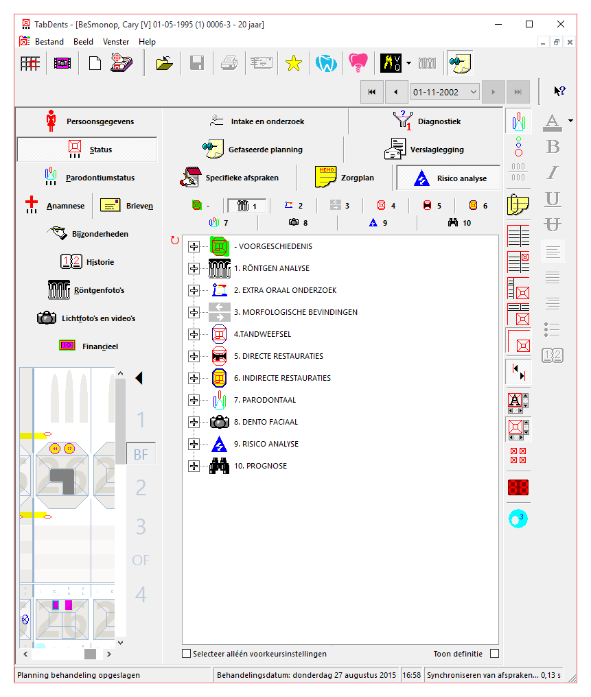Screen dimensions: 591x697
Task: Expand 5. DIRECTE RESTAURATIES node
Action: 194,356
